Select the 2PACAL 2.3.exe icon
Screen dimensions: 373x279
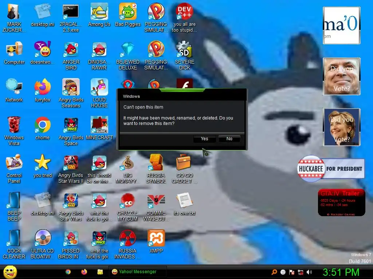pos(71,17)
